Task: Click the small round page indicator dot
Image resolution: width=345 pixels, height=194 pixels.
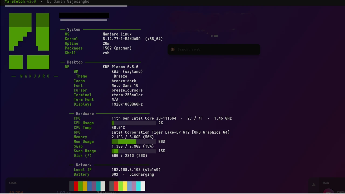Action: [x=212, y=36]
